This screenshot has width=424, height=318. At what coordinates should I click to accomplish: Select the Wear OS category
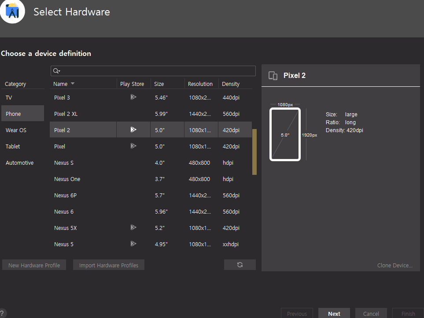tap(23, 130)
